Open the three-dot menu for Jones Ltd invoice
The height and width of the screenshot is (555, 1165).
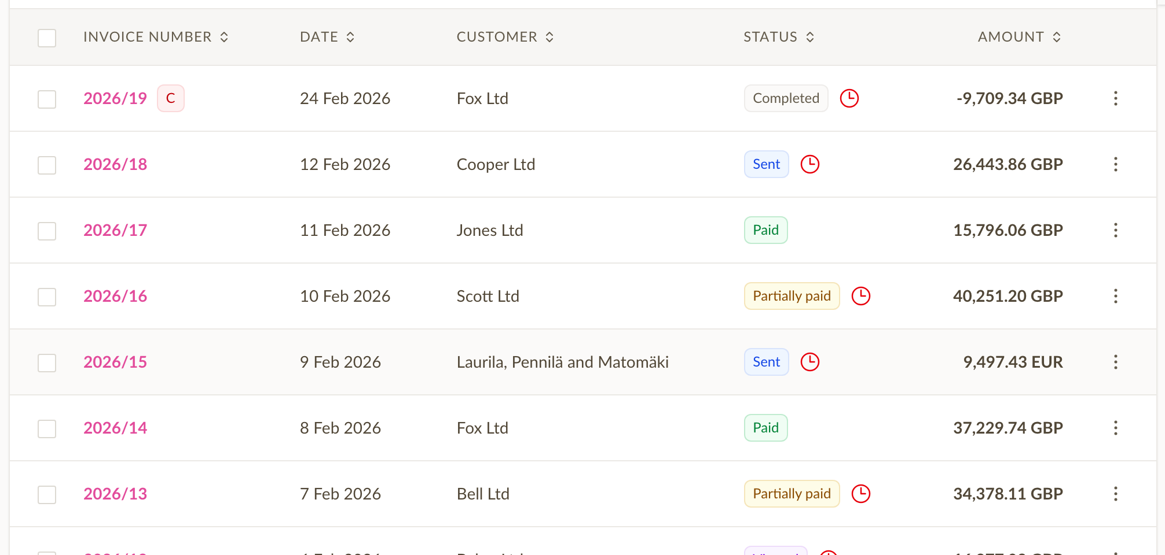point(1115,230)
